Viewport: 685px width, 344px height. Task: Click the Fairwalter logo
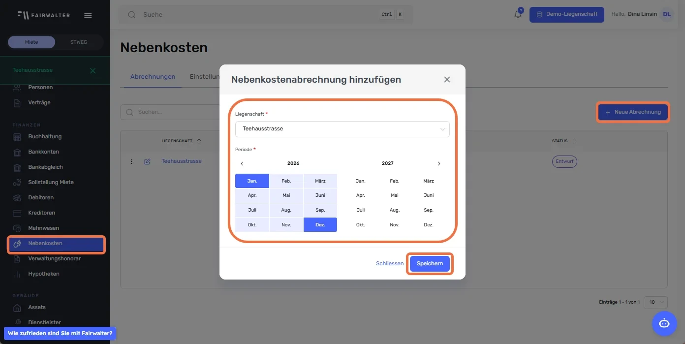[x=43, y=15]
